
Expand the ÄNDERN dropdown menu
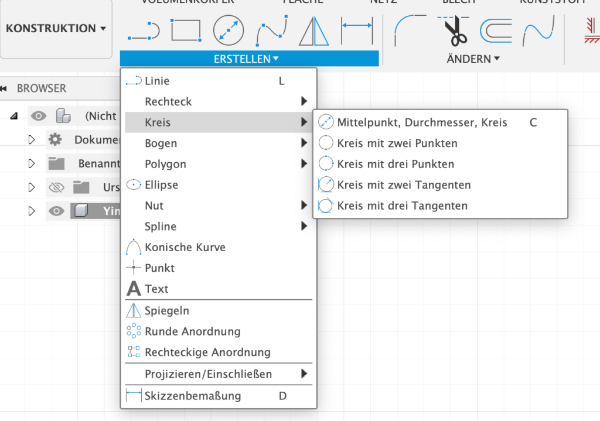coord(473,59)
